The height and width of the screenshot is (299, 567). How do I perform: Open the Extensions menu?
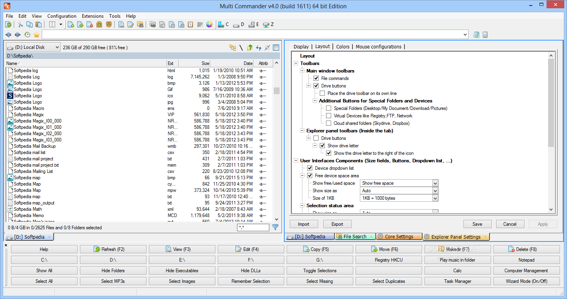[x=93, y=16]
